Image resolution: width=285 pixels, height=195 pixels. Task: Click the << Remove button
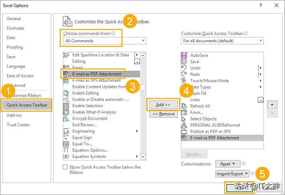(164, 114)
